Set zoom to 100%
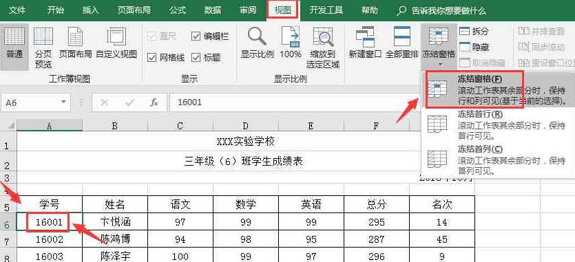The image size is (575, 262). tap(291, 43)
